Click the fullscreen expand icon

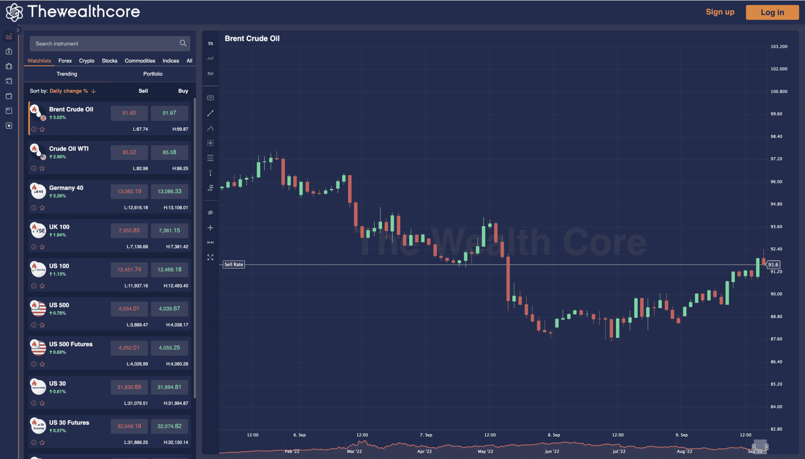pos(210,257)
